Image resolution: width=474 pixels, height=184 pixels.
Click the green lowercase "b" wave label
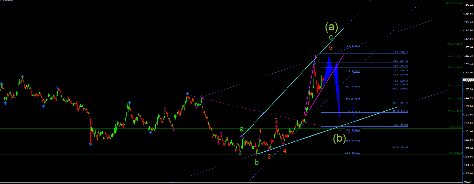[x=256, y=162]
